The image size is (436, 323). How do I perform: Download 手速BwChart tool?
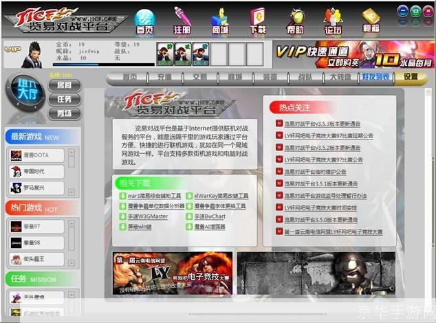210,216
